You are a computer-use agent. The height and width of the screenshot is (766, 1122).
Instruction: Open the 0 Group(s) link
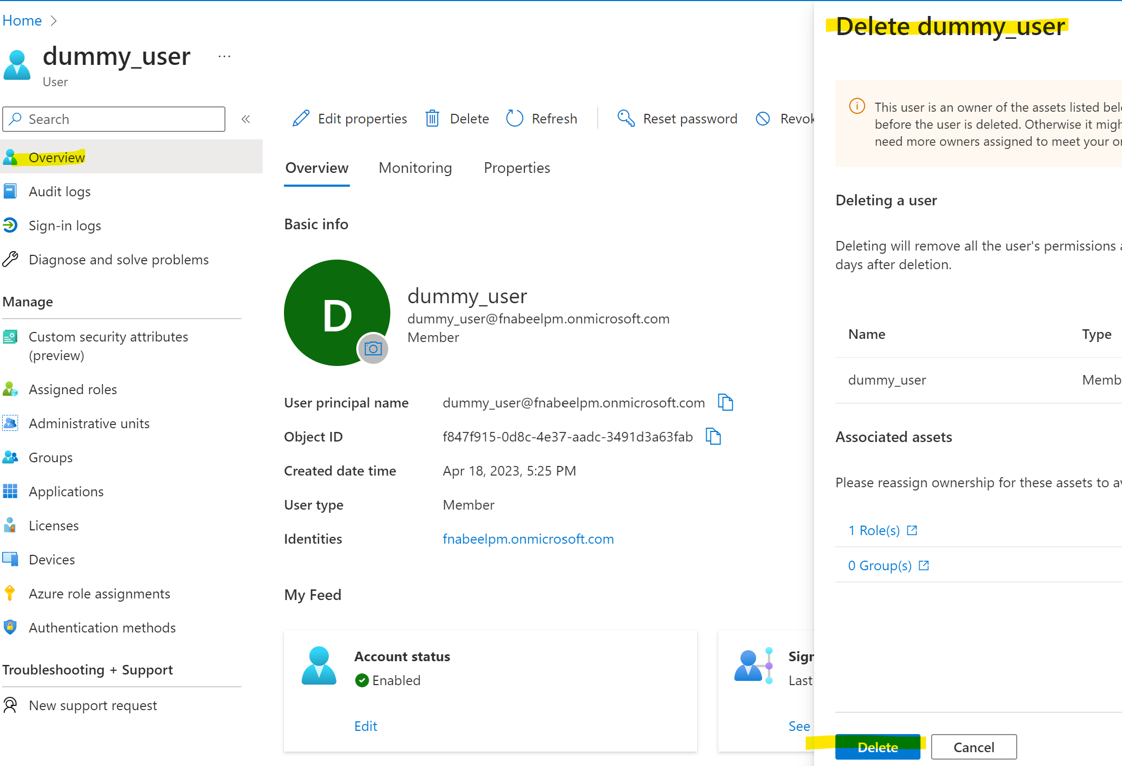[x=880, y=565]
